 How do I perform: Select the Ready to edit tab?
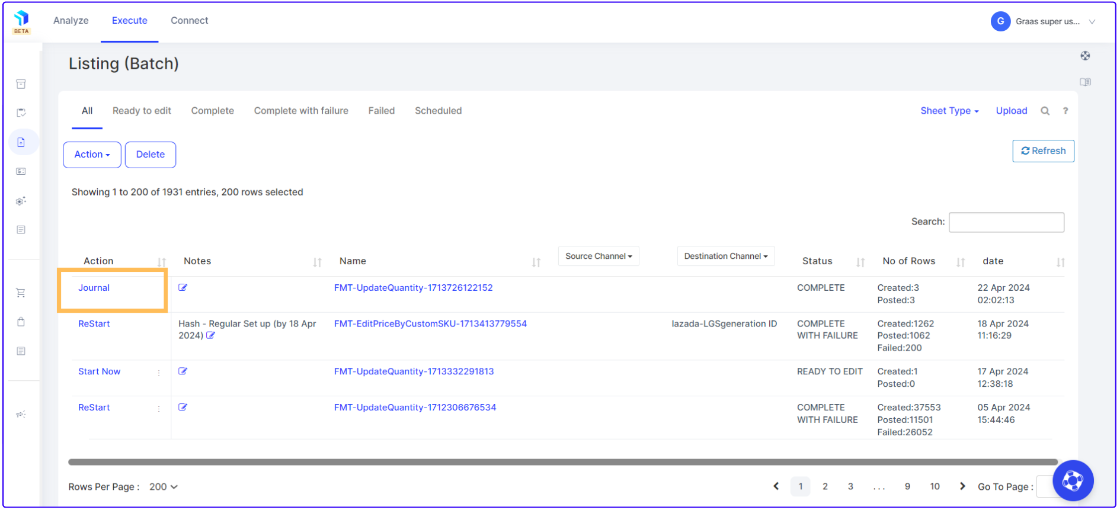(x=142, y=111)
